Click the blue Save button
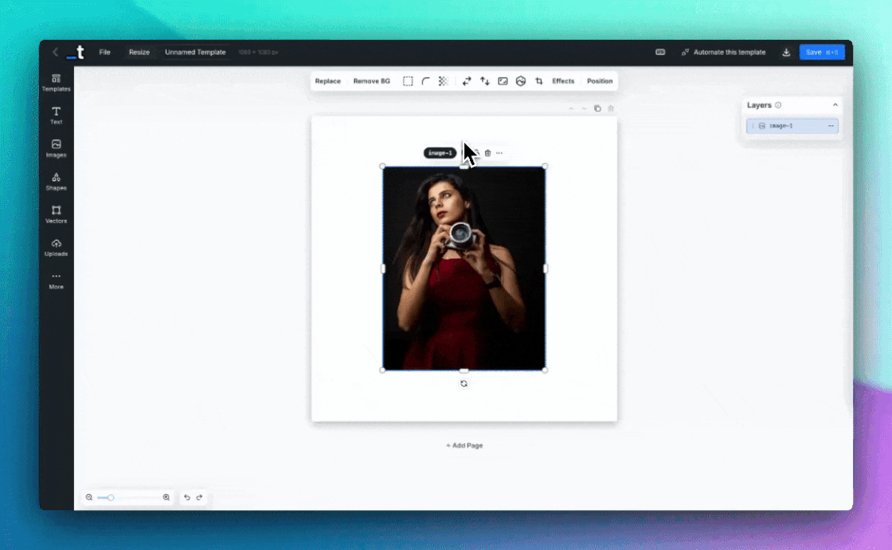This screenshot has width=892, height=550. [x=821, y=53]
